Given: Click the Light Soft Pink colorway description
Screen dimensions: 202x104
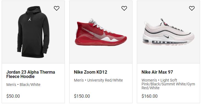Looking at the screenshot, I should (x=168, y=84).
